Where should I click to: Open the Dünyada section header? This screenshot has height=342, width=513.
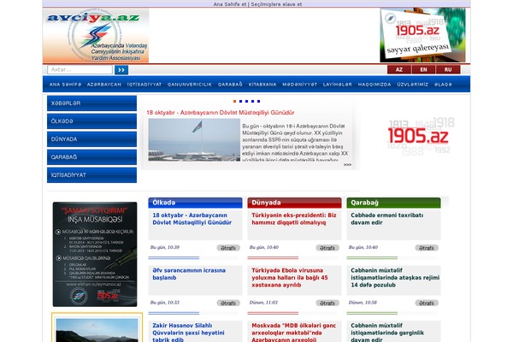pyautogui.click(x=294, y=203)
